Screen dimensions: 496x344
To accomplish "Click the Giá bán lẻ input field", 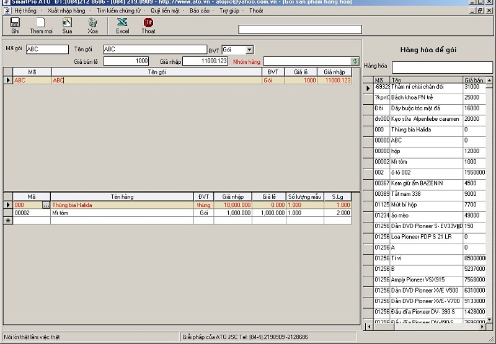I will [x=126, y=61].
